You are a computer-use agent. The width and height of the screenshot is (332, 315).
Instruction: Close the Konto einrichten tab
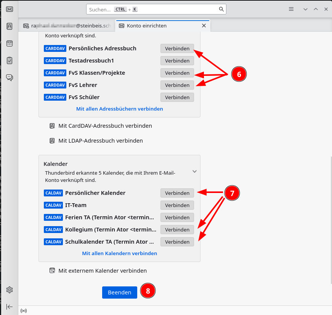[x=204, y=26]
